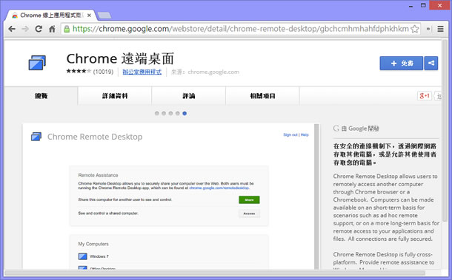Open chrome.google.com/remotedesktop link in preview
452x280 pixels.
coord(219,188)
